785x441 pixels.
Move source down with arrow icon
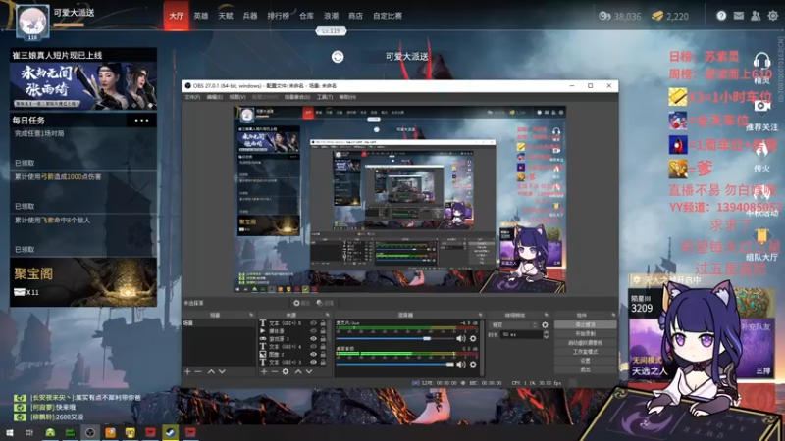[309, 372]
